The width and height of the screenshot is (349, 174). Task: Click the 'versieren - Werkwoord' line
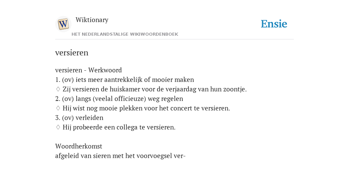(88, 70)
